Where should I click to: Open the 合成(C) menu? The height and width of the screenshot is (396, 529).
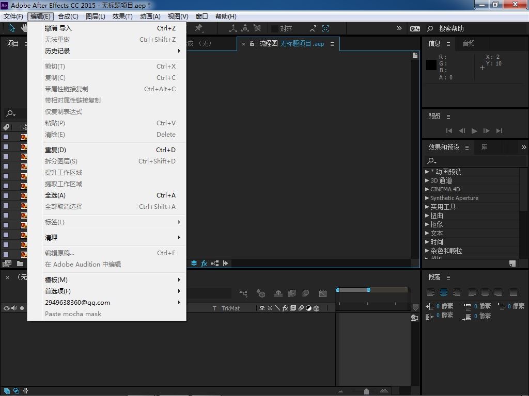click(x=68, y=16)
